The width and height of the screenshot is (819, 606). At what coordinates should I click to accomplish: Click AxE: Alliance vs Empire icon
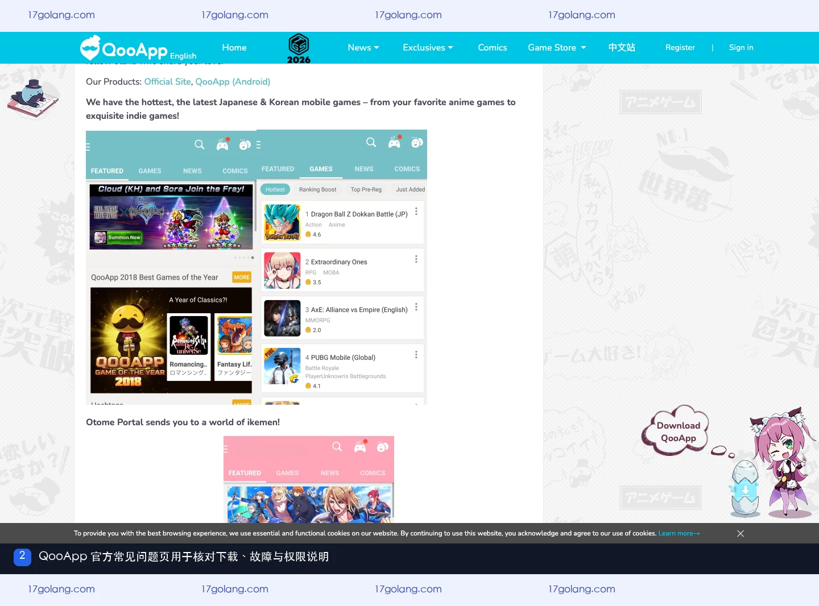point(282,318)
